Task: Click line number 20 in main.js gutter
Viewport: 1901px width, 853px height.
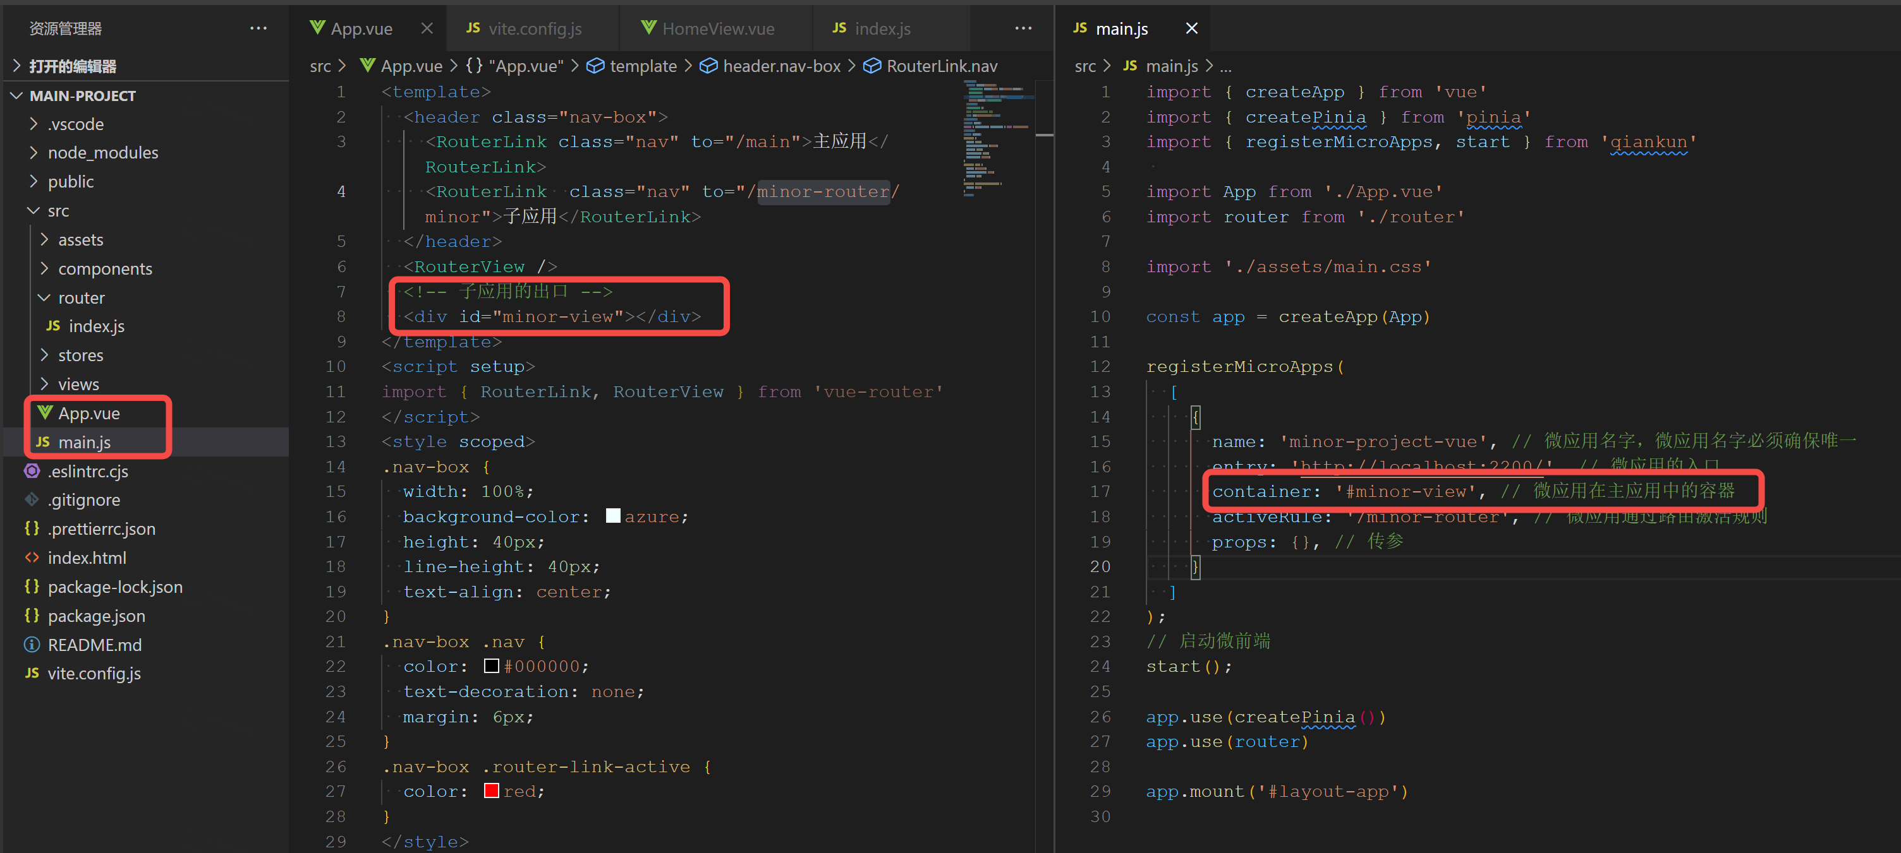Action: click(x=1100, y=566)
